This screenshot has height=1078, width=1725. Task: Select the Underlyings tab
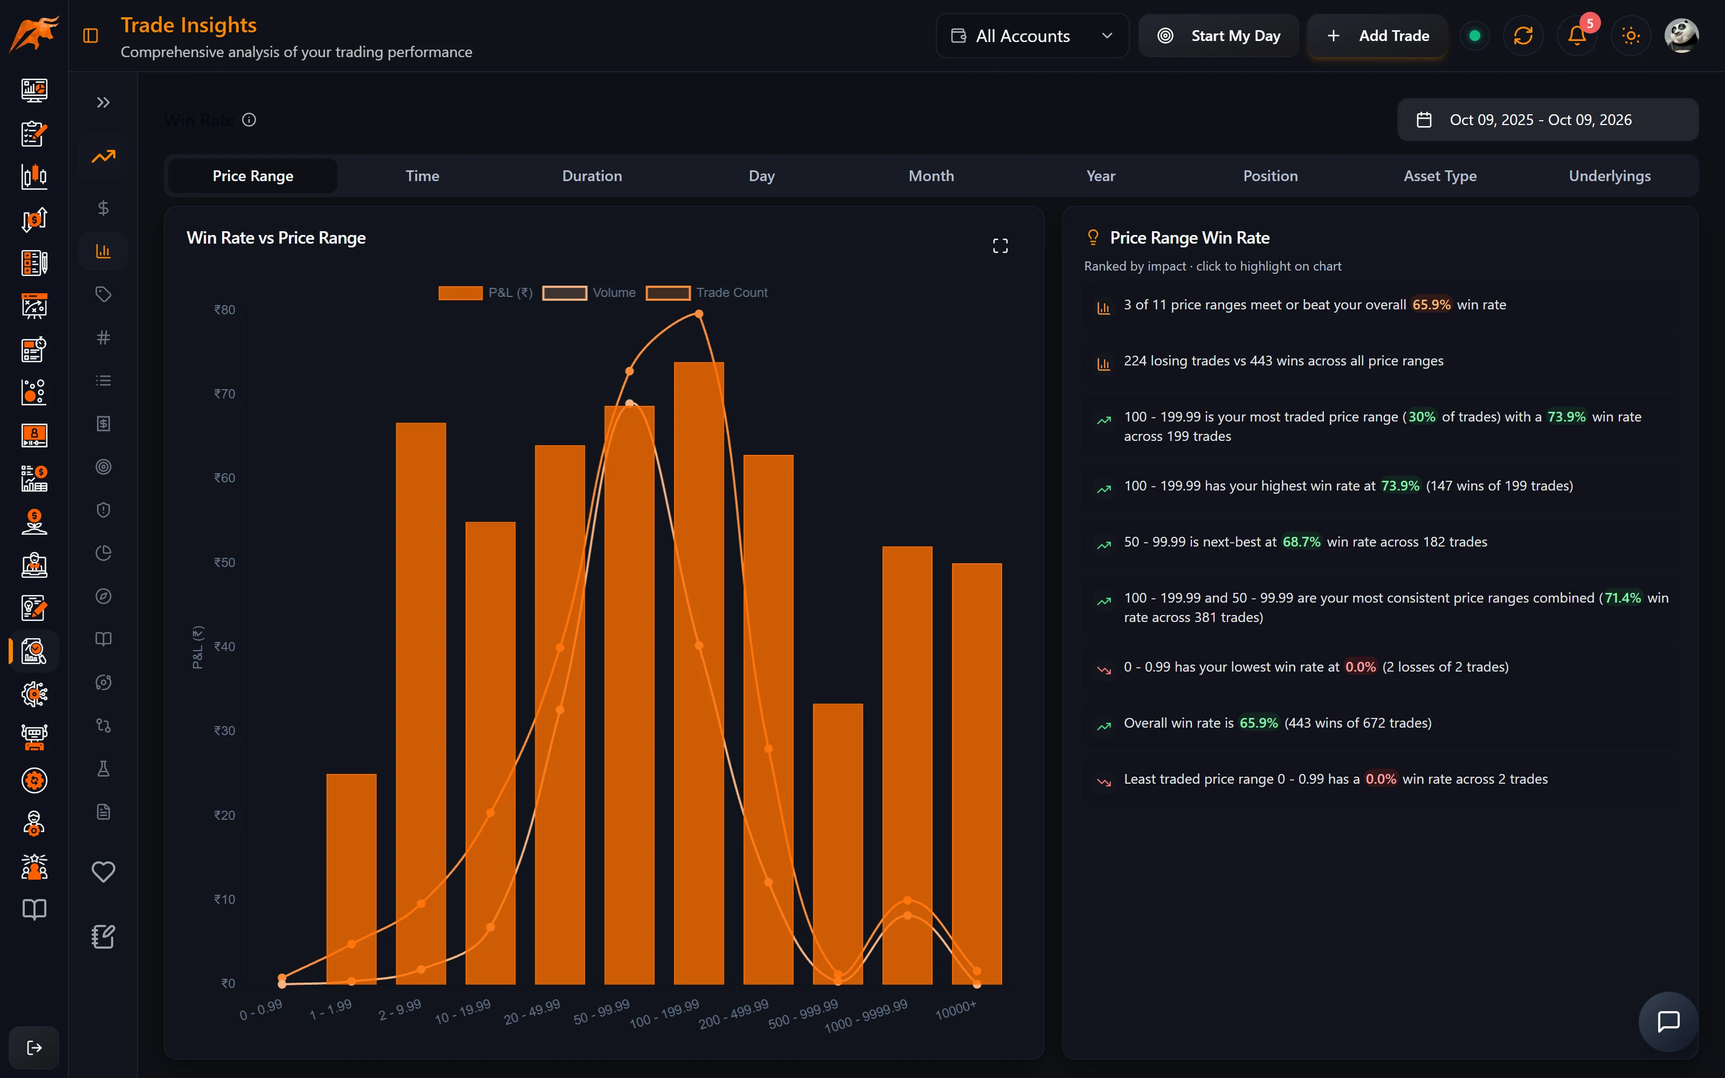click(x=1610, y=176)
